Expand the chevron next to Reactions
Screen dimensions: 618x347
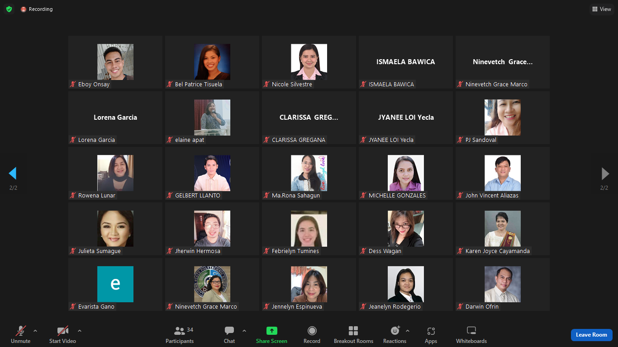pos(408,331)
